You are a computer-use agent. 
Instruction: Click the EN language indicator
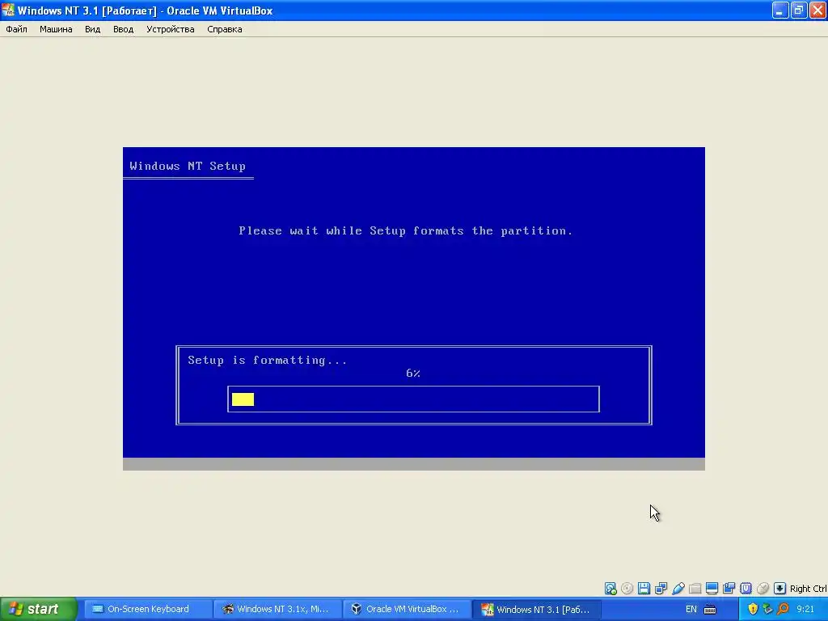[x=691, y=610]
